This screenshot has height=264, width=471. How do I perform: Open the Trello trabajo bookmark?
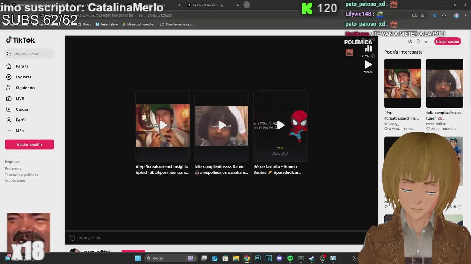tap(107, 25)
